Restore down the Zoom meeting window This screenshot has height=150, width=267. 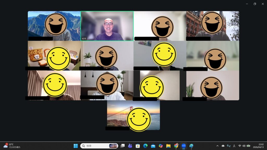[255, 4]
